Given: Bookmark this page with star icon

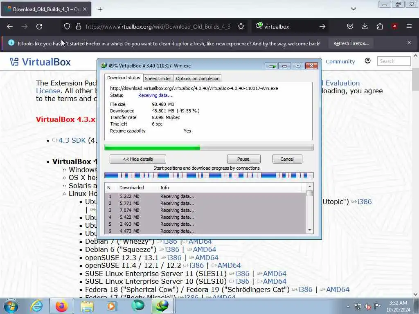Looking at the screenshot, I should coord(241,27).
